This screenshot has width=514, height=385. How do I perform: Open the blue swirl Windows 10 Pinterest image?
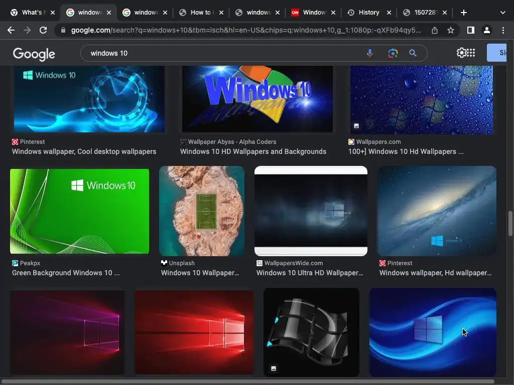pyautogui.click(x=89, y=99)
